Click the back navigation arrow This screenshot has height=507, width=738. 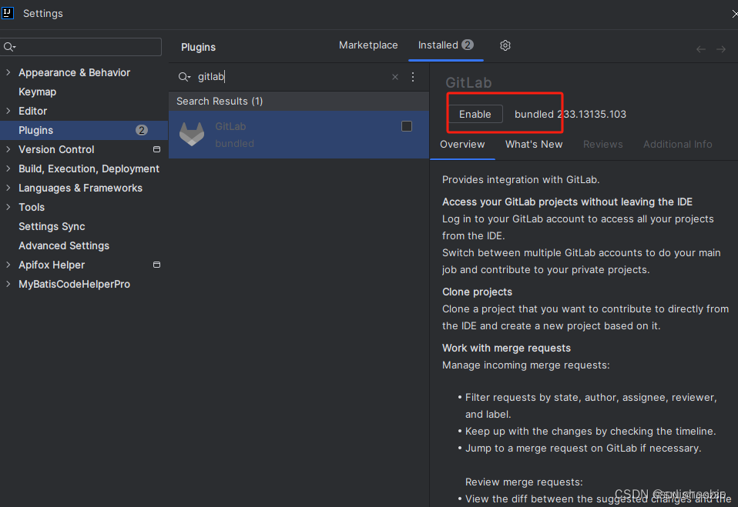[x=700, y=48]
